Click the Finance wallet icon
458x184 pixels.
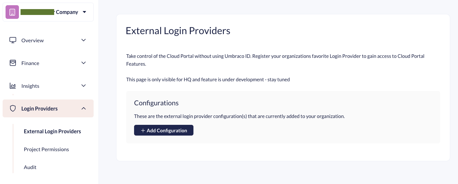tap(13, 63)
